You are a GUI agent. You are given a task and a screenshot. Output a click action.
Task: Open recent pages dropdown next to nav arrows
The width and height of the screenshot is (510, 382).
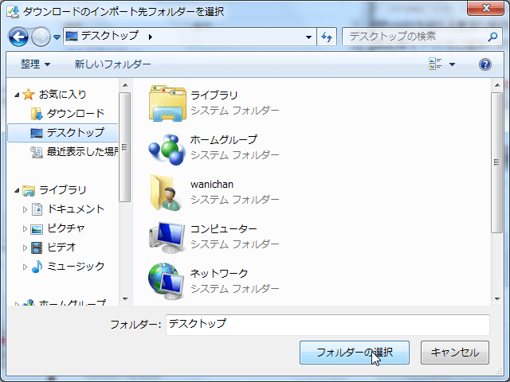57,37
